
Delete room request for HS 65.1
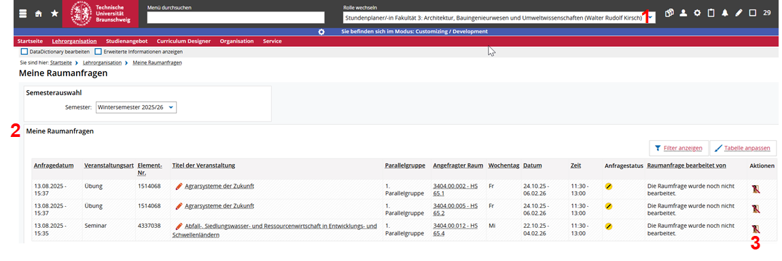756,188
